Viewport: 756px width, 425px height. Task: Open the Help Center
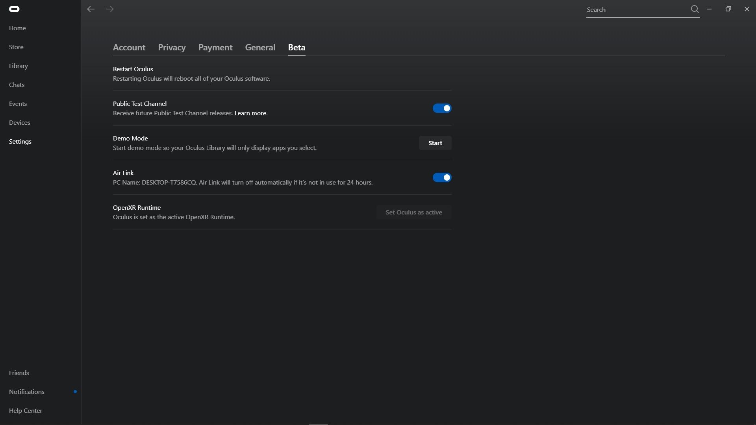pyautogui.click(x=26, y=410)
